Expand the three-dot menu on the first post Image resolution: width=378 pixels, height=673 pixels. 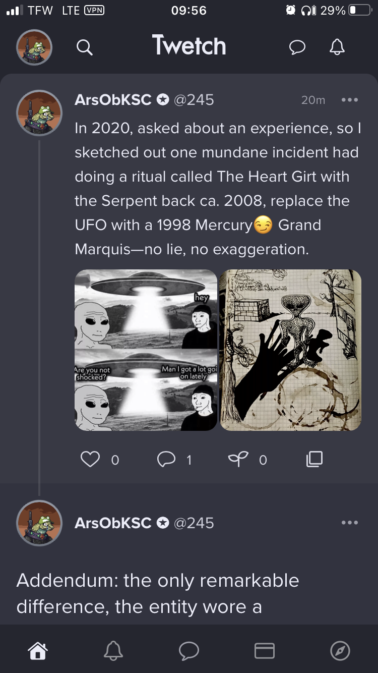(x=349, y=100)
